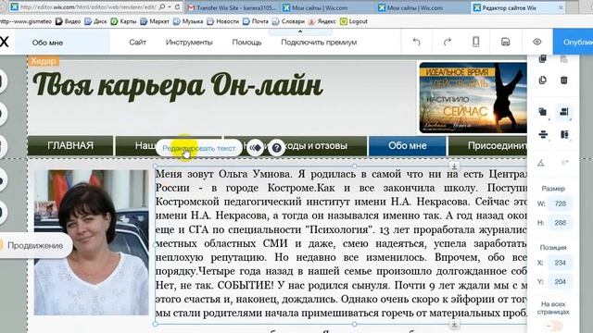Open the Маркет bookmark
Image resolution: width=593 pixels, height=333 pixels.
tap(155, 21)
